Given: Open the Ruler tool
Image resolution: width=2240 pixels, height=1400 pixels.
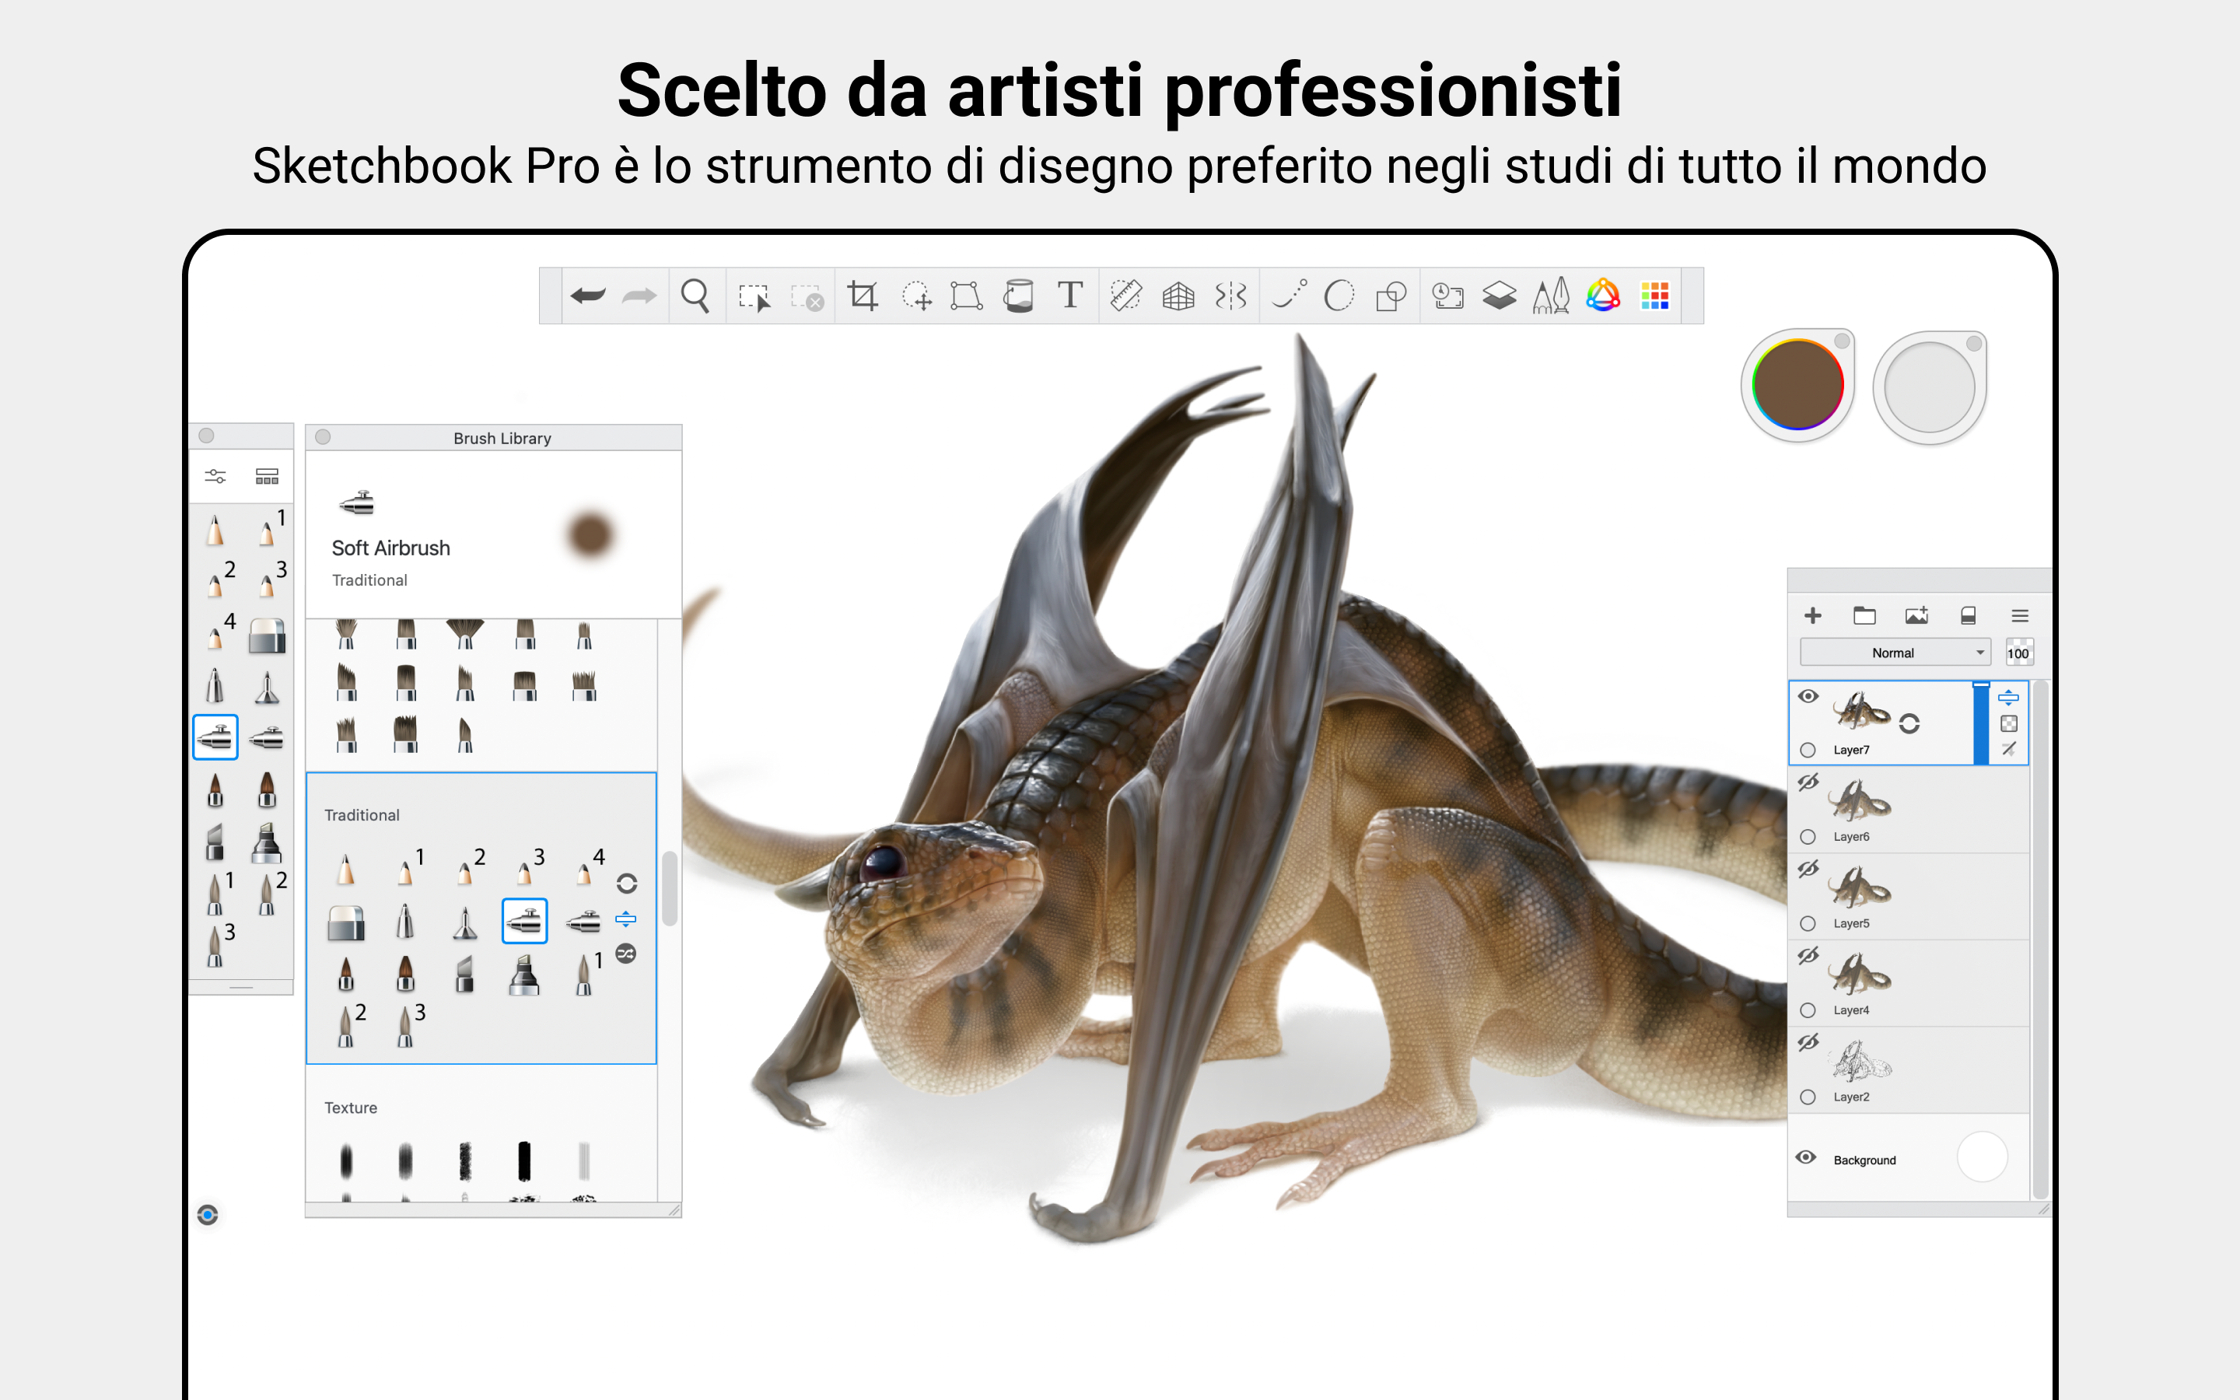Looking at the screenshot, I should pyautogui.click(x=1125, y=296).
